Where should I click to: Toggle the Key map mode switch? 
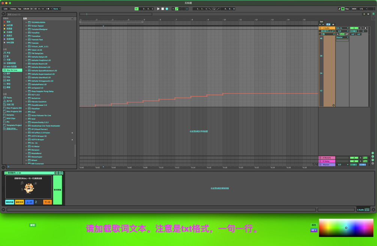[347, 9]
